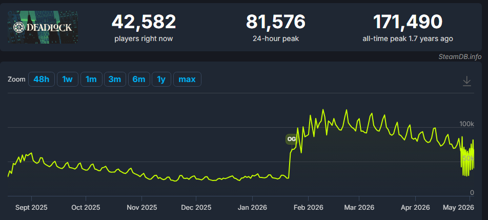Click the Sept 2025 axis label
488x220 pixels.
click(x=31, y=207)
